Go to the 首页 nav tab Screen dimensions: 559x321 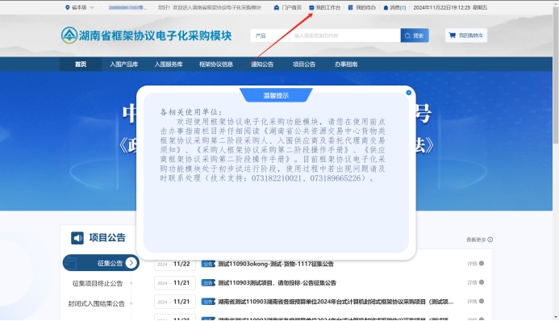[81, 65]
